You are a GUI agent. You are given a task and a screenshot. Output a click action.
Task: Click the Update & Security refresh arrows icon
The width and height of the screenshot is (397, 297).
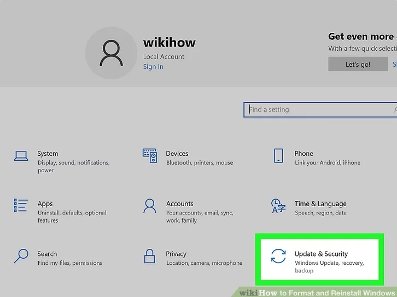[278, 256]
